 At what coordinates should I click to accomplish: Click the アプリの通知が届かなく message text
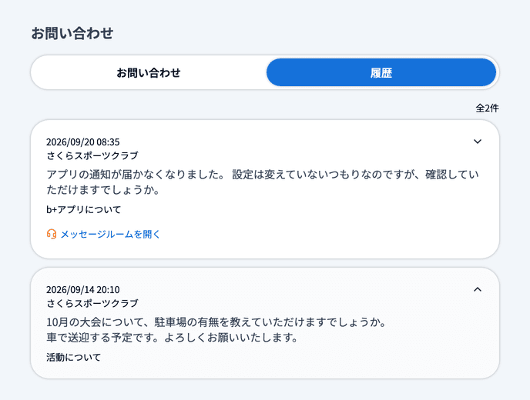point(263,182)
